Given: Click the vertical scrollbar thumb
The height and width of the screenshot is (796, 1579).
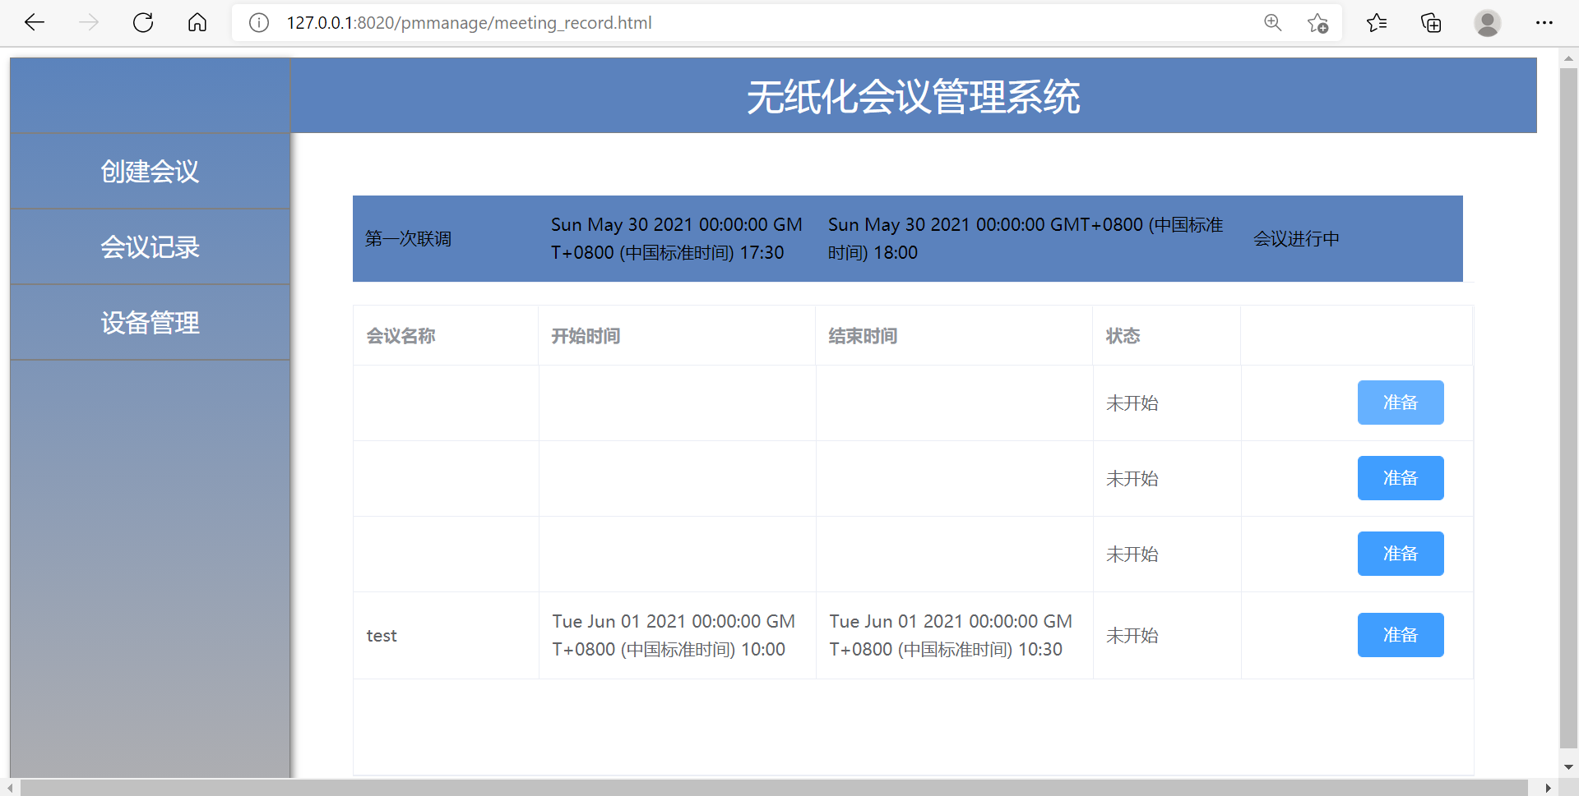Looking at the screenshot, I should pyautogui.click(x=1568, y=407).
